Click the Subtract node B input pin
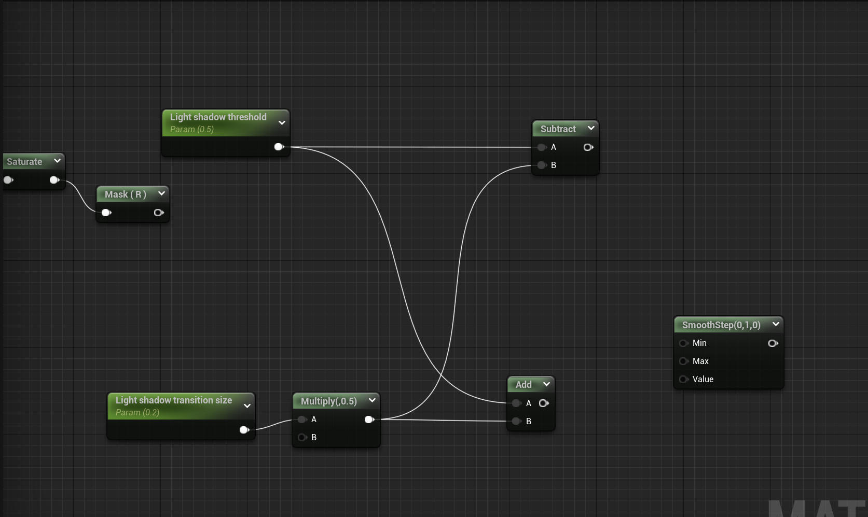 click(542, 165)
